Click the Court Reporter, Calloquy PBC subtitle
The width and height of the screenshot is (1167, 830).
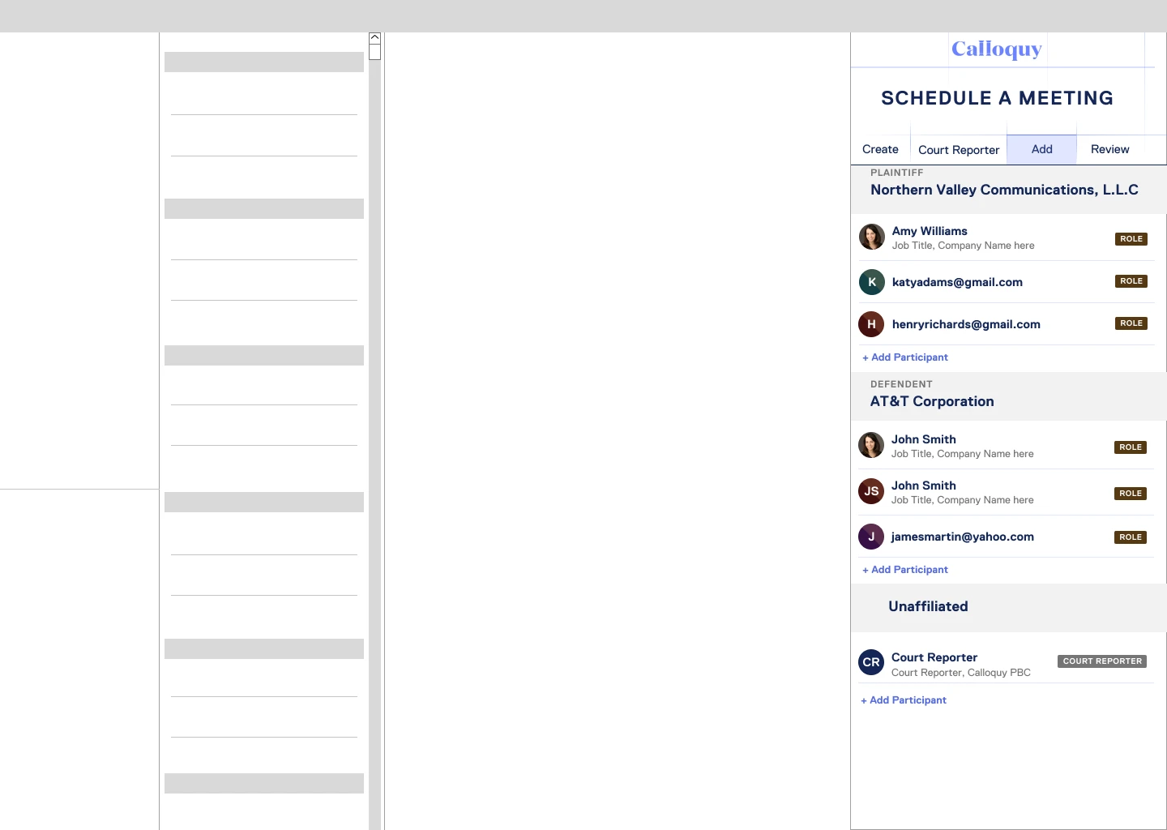click(x=961, y=673)
